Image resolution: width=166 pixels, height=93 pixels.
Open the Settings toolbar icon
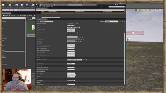point(27,6)
